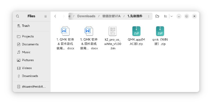
Task: Click Downloads arrow icon in sidebar
Action: pyautogui.click(x=19, y=76)
